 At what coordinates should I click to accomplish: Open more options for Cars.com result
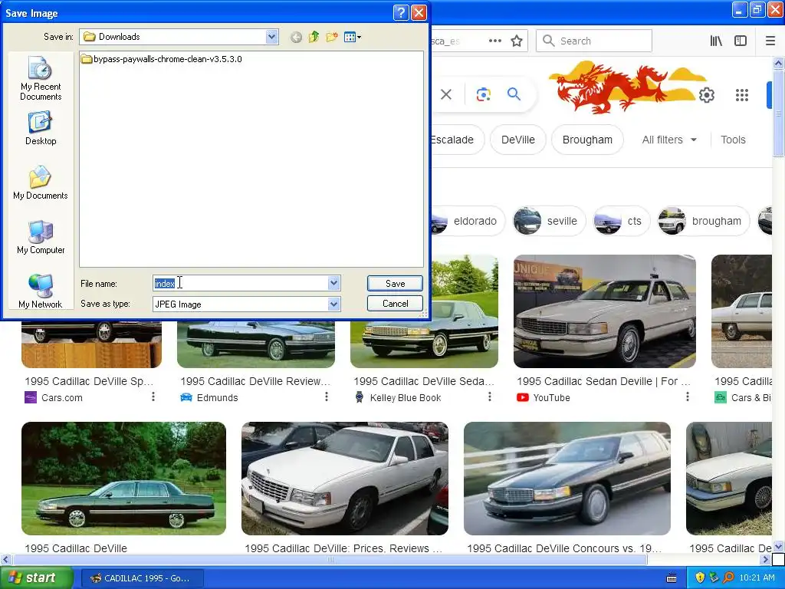[153, 397]
